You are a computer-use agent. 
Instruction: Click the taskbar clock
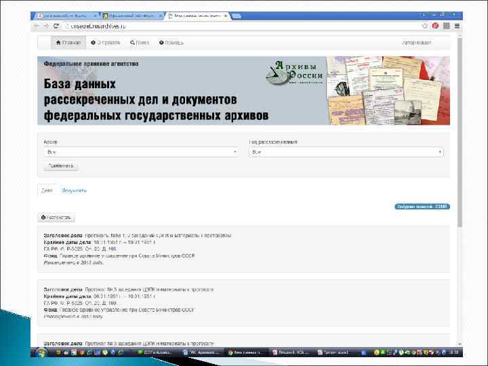pos(454,352)
